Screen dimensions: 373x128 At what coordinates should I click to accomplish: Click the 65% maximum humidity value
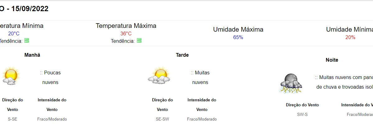point(238,37)
